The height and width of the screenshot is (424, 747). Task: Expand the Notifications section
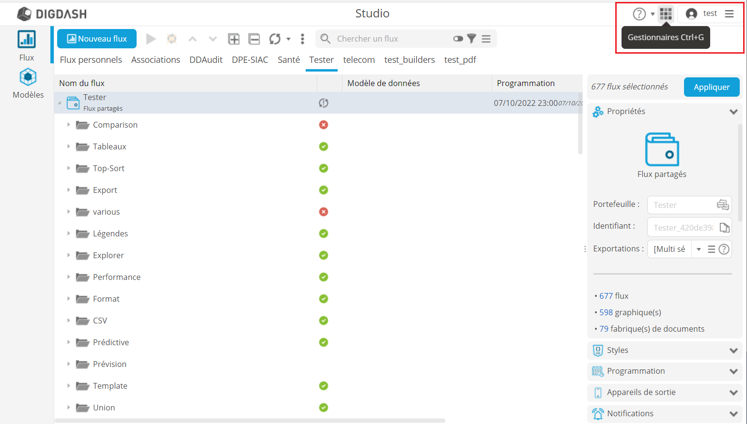733,414
